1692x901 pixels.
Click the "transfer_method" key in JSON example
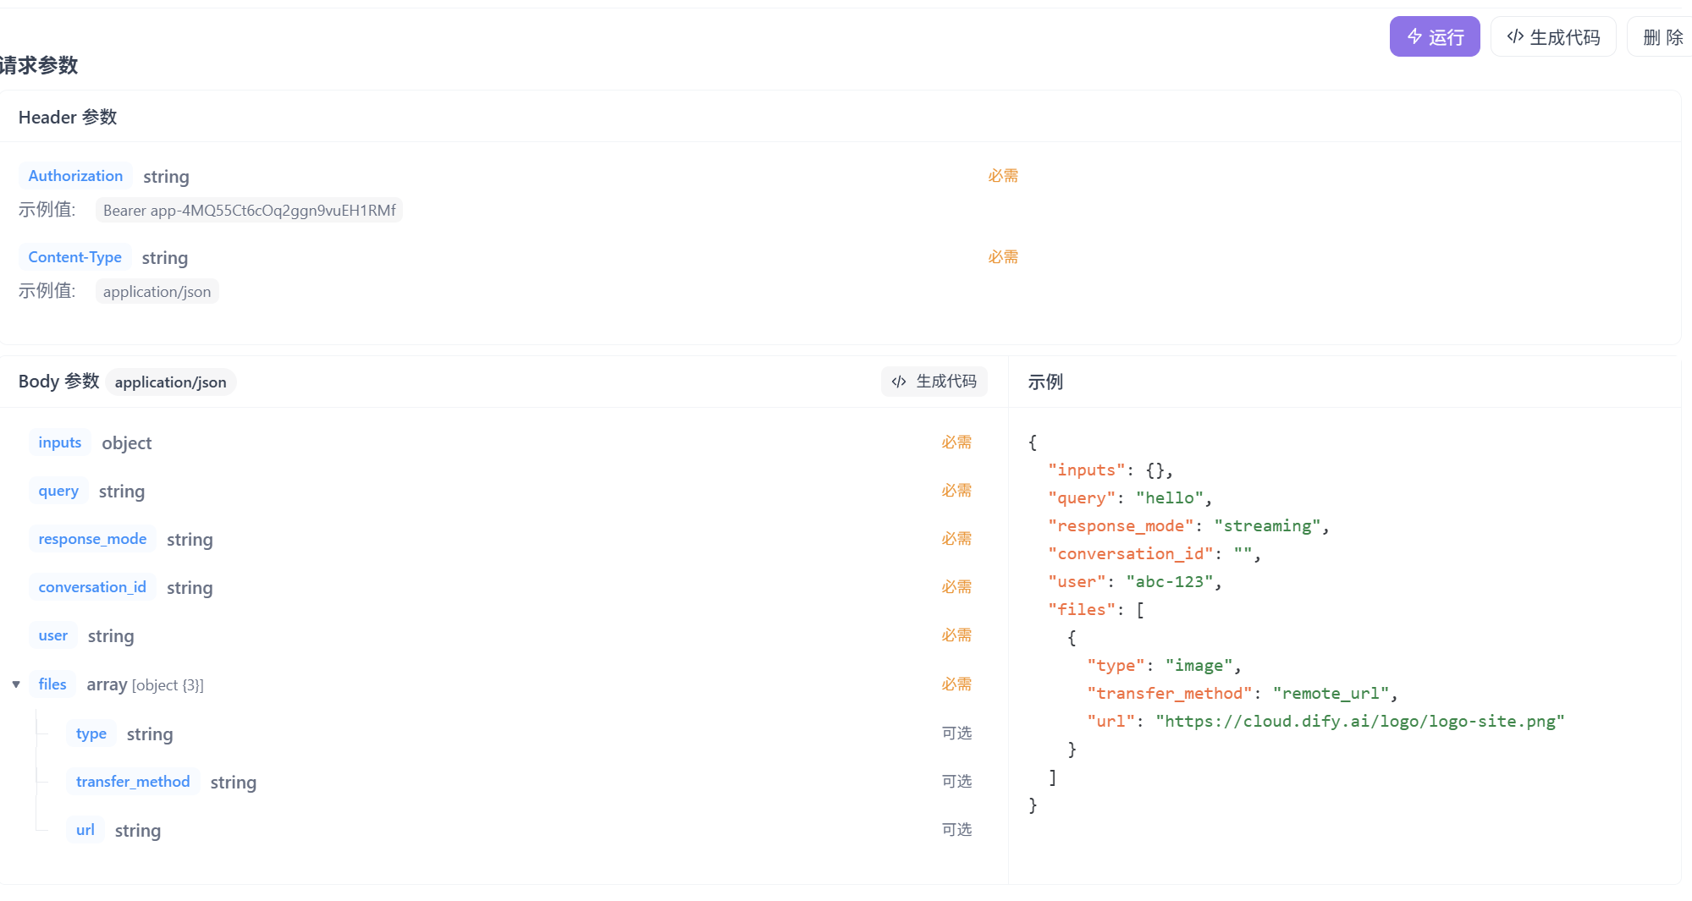(1170, 694)
